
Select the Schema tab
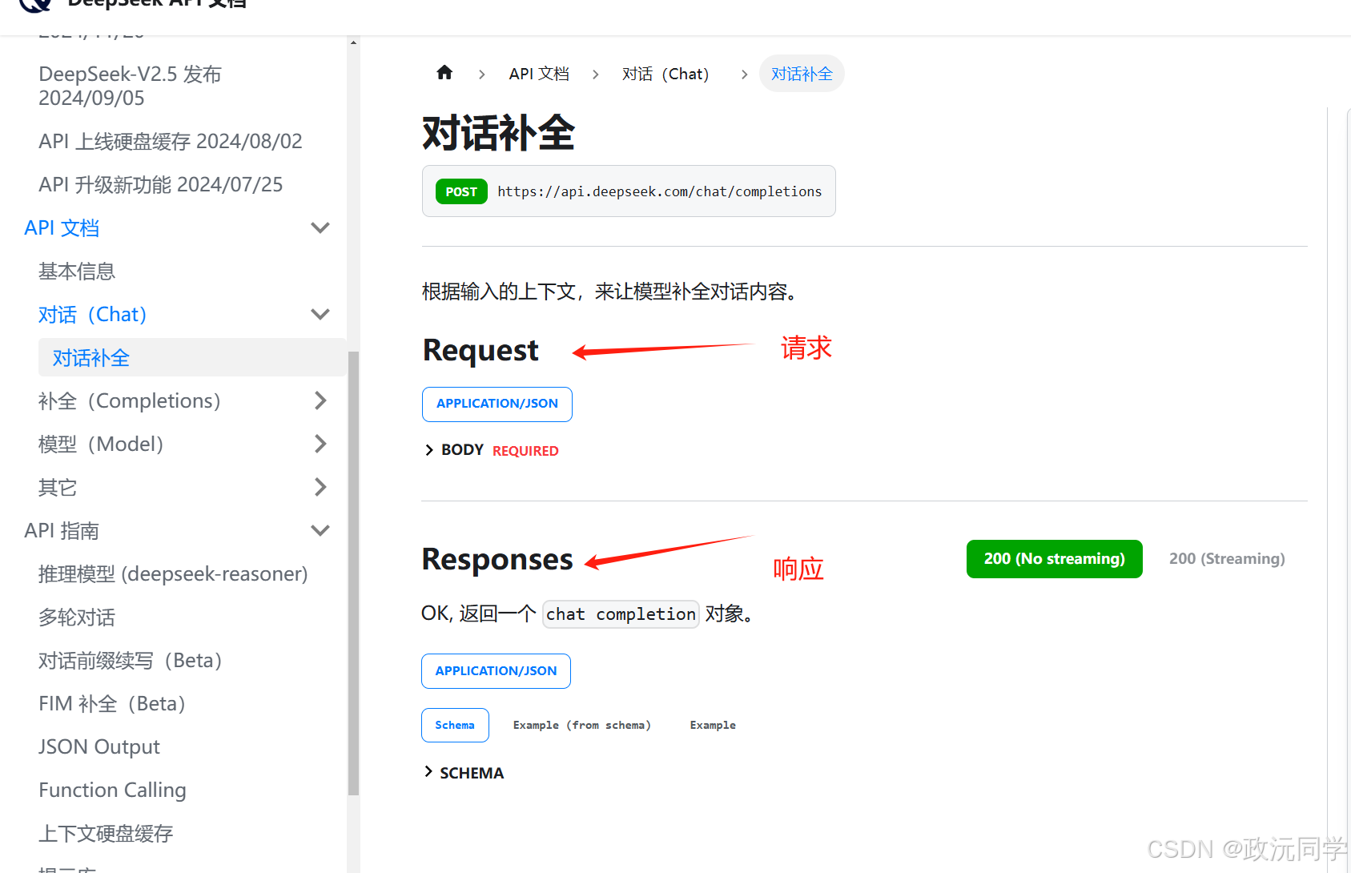[455, 725]
